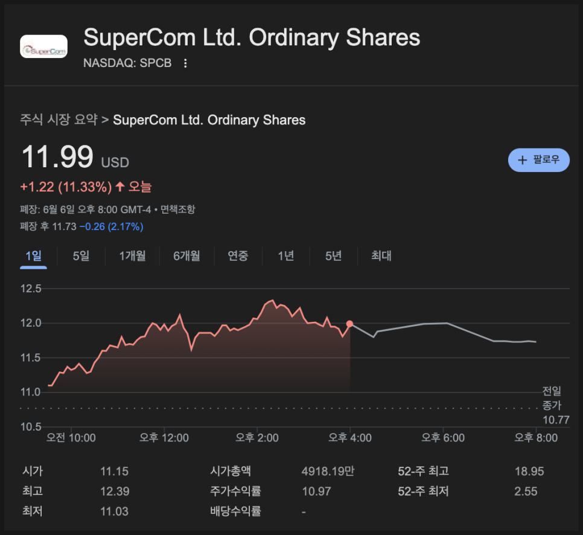Click the 최저 value 11.03
The width and height of the screenshot is (583, 535).
click(x=114, y=511)
